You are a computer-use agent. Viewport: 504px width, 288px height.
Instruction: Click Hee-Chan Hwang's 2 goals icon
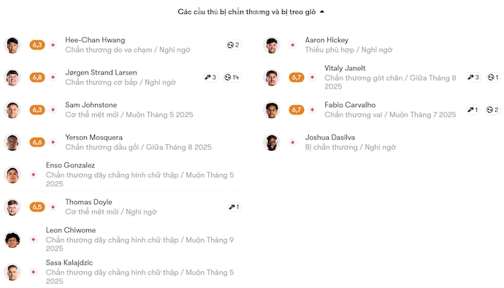point(233,45)
